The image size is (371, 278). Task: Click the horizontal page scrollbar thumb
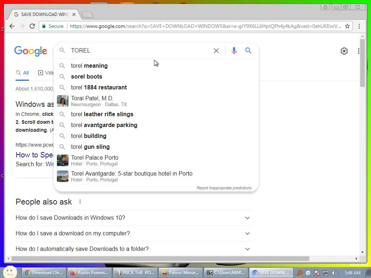point(161,258)
